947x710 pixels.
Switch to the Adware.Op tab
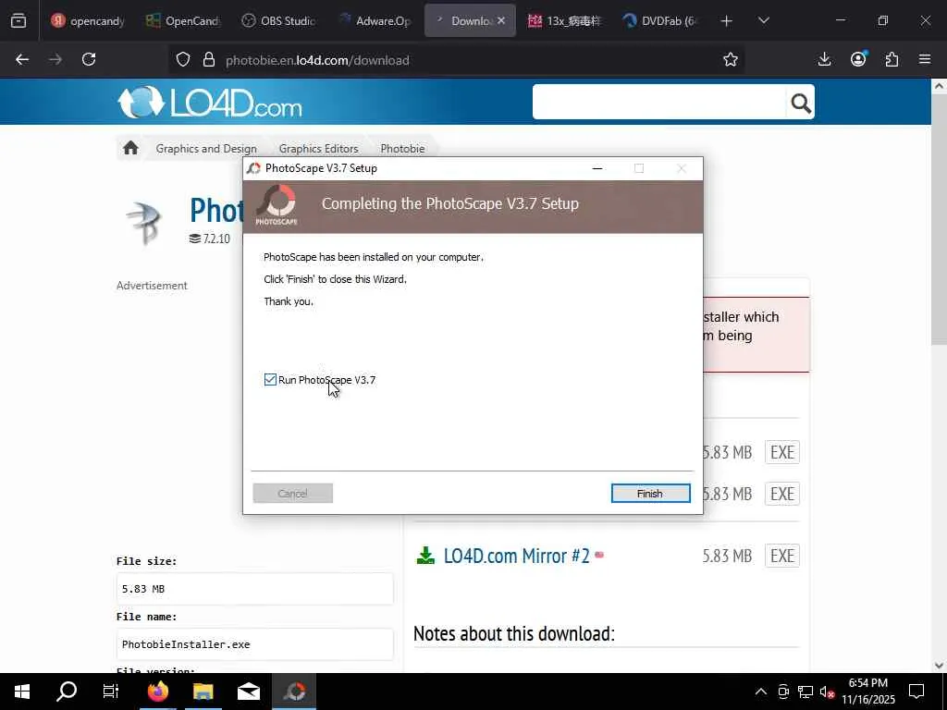pos(375,21)
